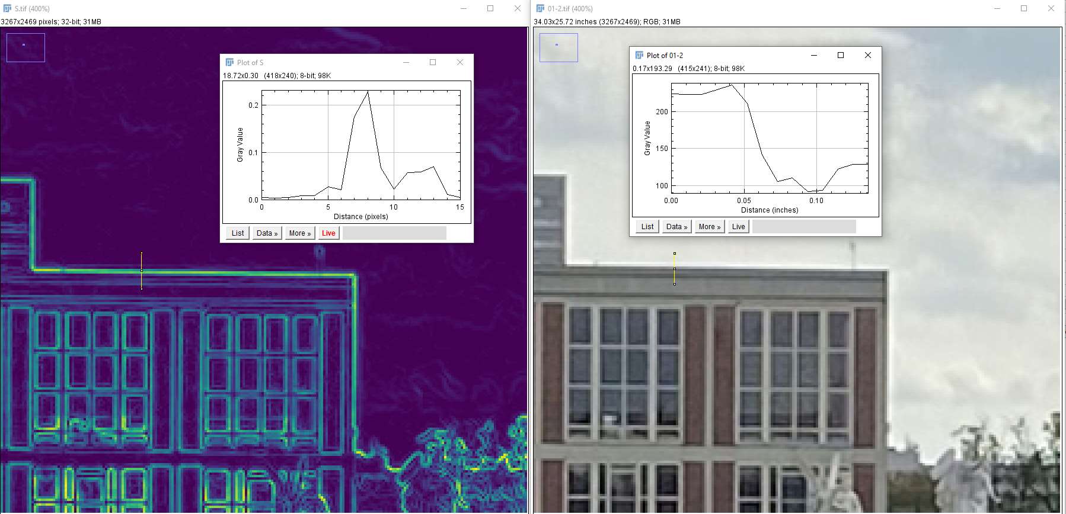Image resolution: width=1066 pixels, height=514 pixels.
Task: Open the Data dropdown in Plot of 01-2
Action: [676, 227]
